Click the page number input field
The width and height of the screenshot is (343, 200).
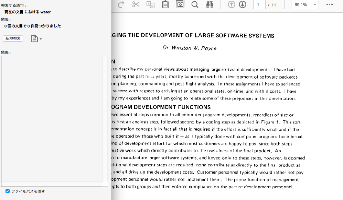[259, 4]
